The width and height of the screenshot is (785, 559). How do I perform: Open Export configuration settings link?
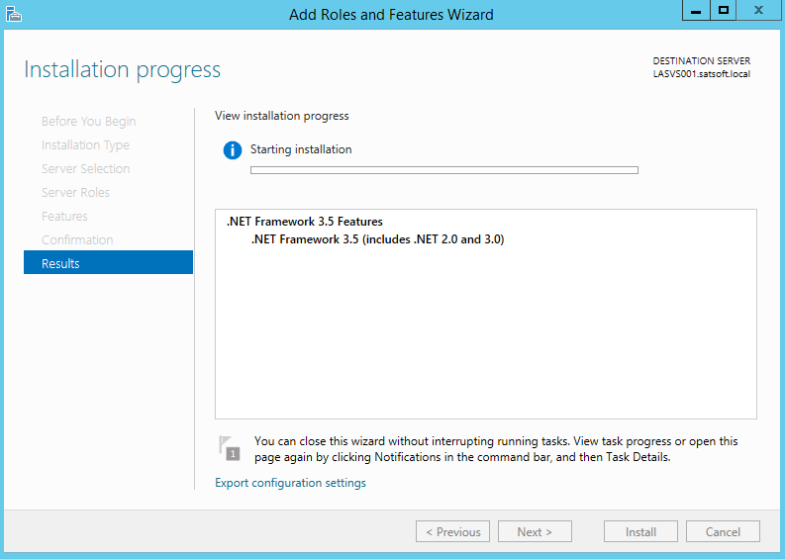[x=290, y=483]
